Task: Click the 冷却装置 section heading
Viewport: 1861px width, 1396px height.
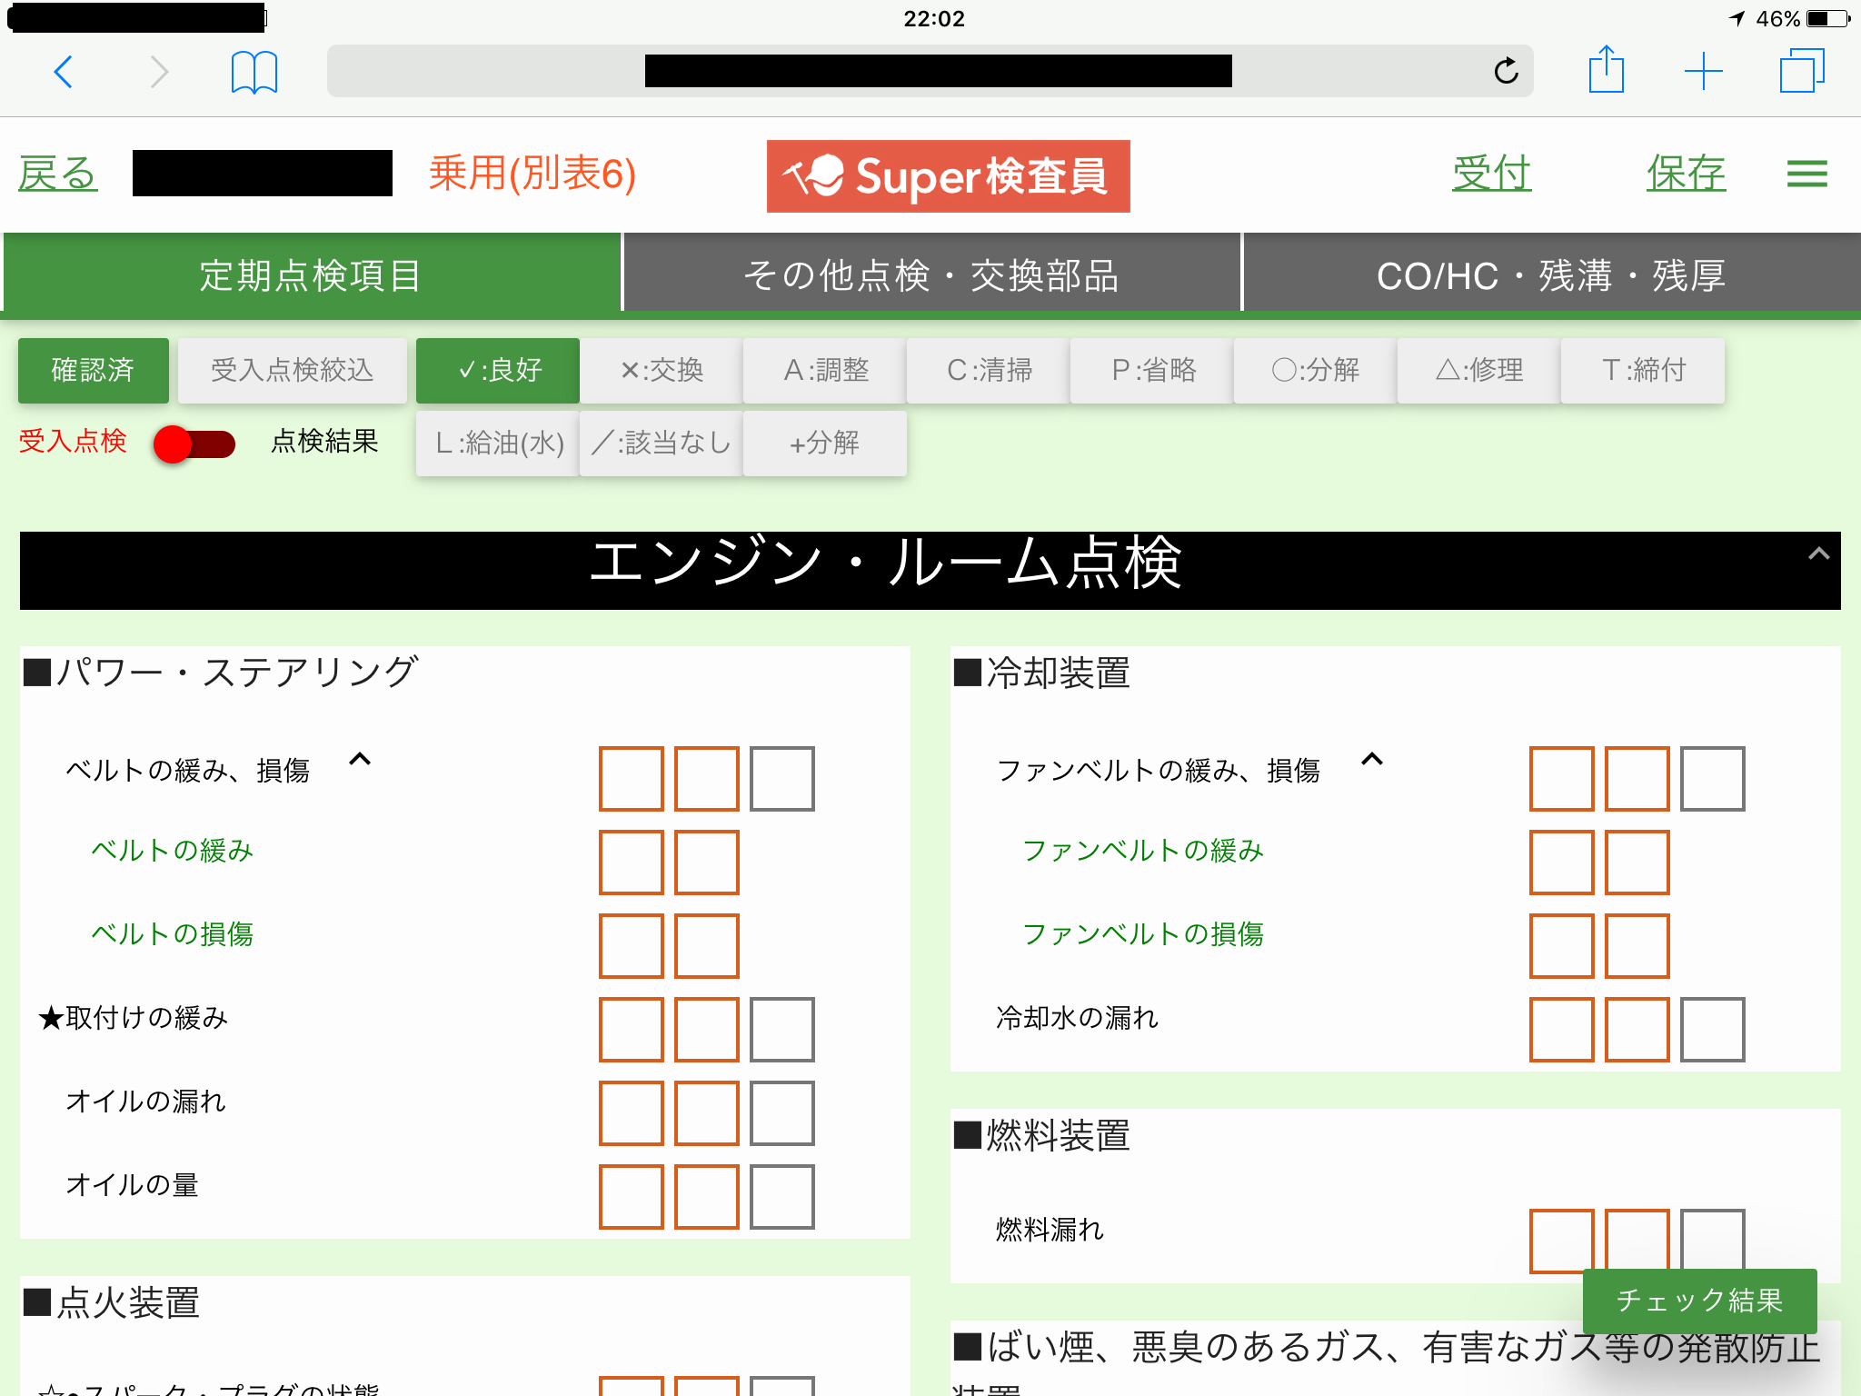Action: (x=1041, y=673)
